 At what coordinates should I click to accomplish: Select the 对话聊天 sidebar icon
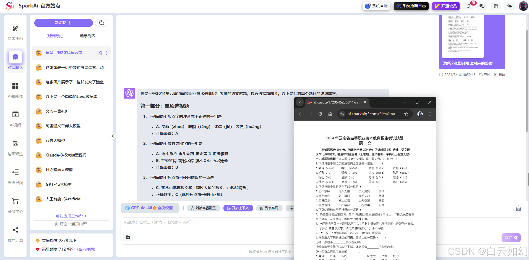coord(15,57)
